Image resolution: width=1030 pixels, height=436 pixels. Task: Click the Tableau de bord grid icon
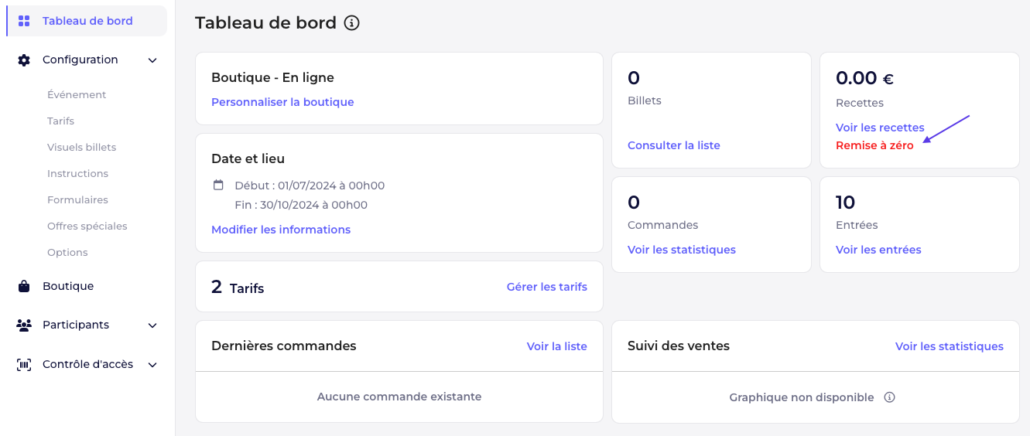[x=24, y=21]
